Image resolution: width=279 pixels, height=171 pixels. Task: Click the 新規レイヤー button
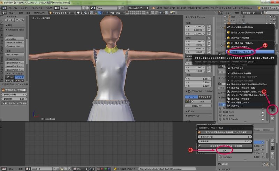point(198,106)
